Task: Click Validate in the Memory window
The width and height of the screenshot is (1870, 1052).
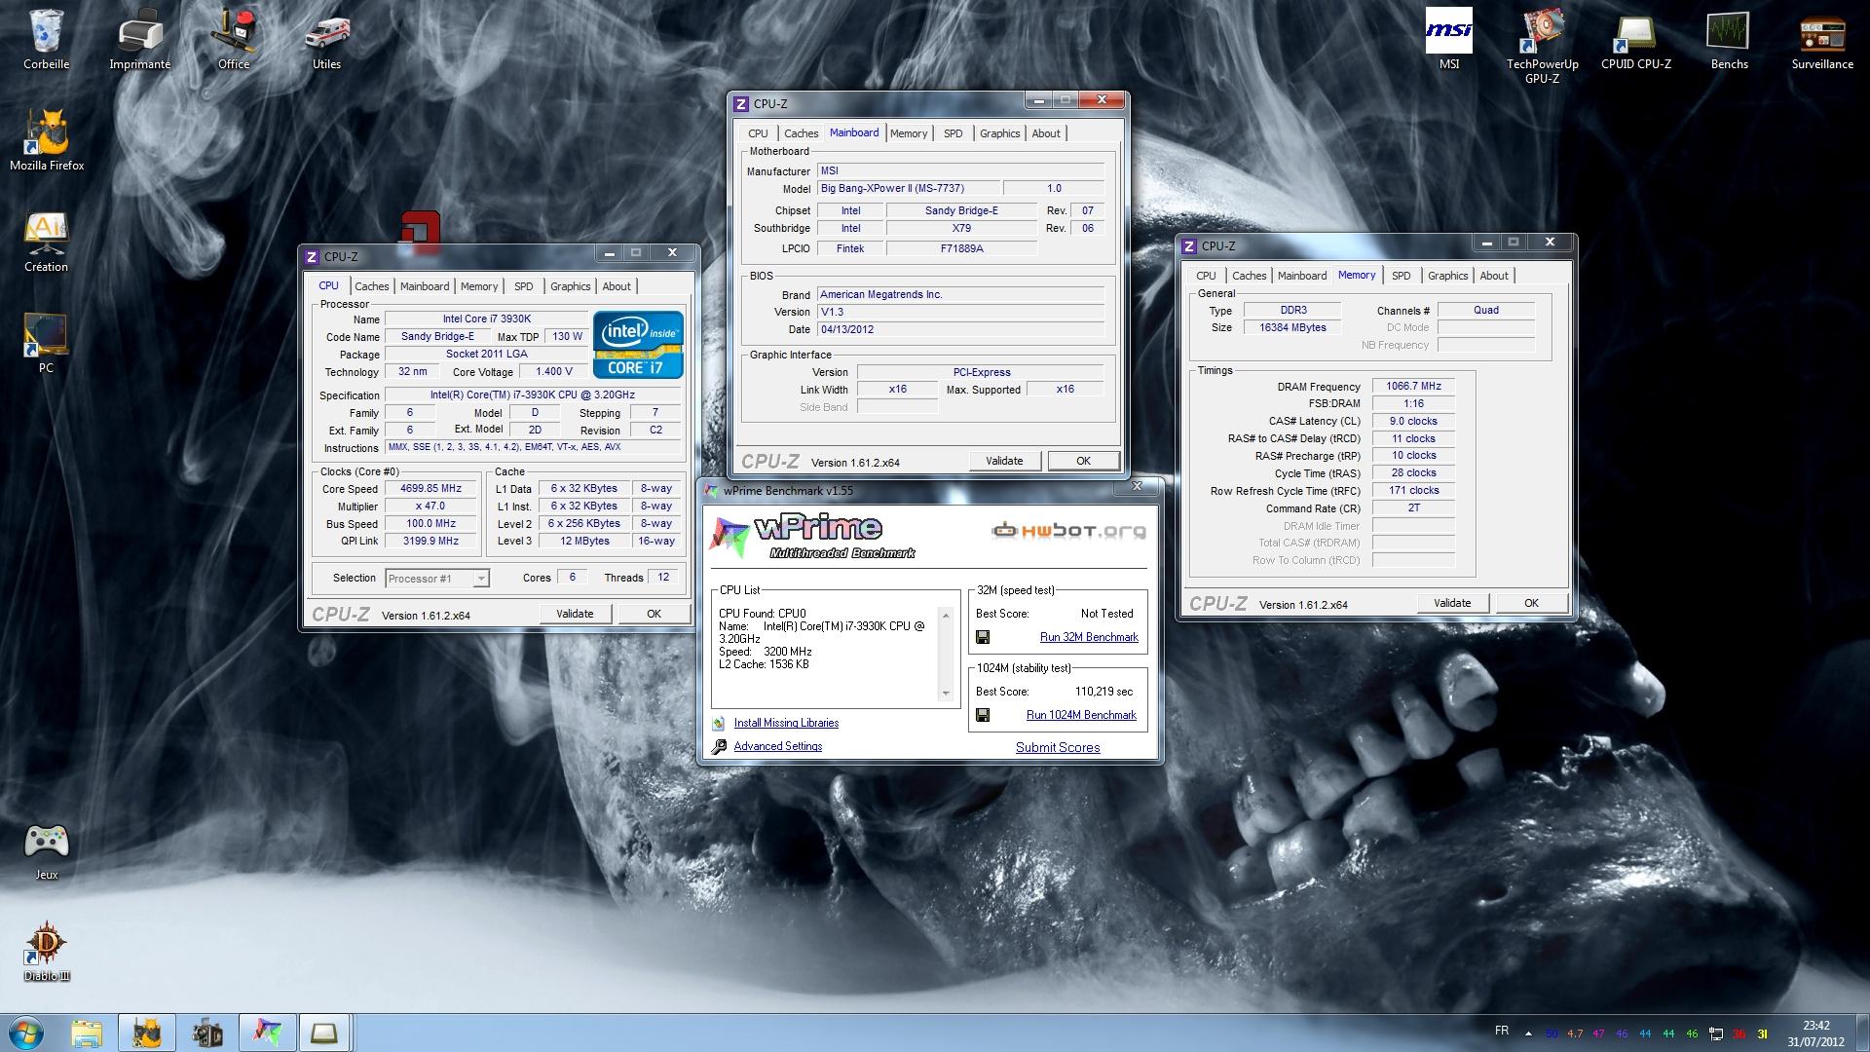Action: coord(1452,603)
